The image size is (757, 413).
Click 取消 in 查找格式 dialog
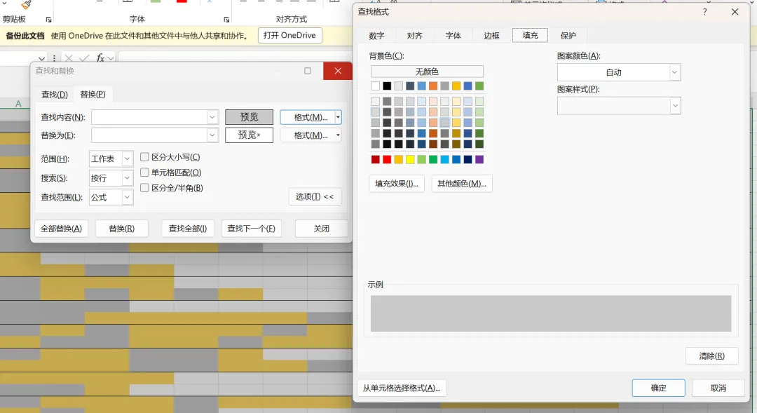pyautogui.click(x=718, y=388)
